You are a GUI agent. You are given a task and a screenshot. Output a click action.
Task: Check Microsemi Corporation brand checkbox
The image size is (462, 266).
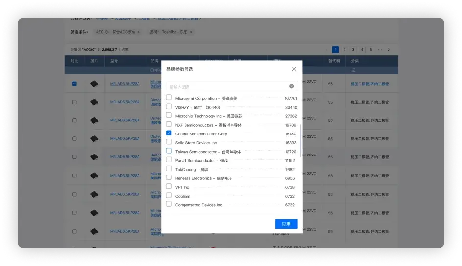point(169,97)
